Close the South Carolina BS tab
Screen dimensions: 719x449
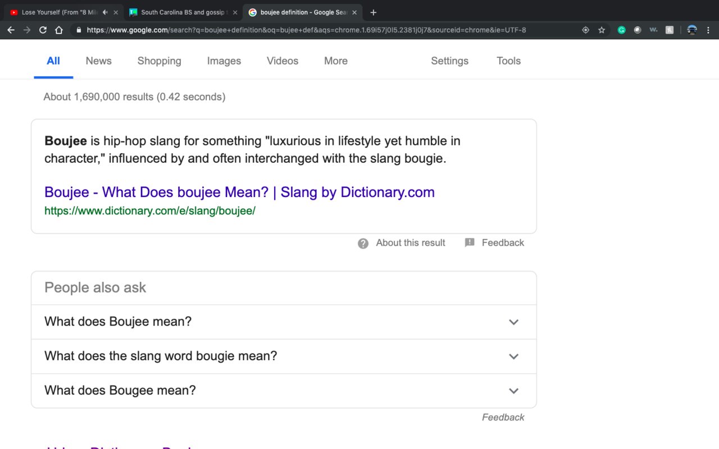[x=235, y=12]
